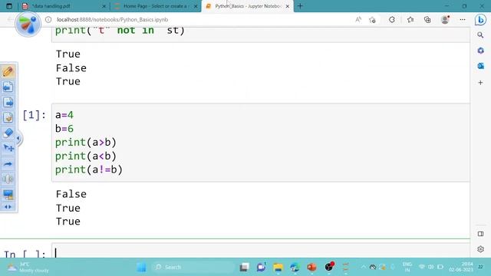Open Bing chat sidebar button
491x276 pixels.
[481, 20]
